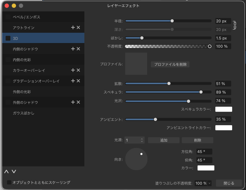Select 外側のシャドウ effect row
The image size is (246, 190).
(43, 102)
